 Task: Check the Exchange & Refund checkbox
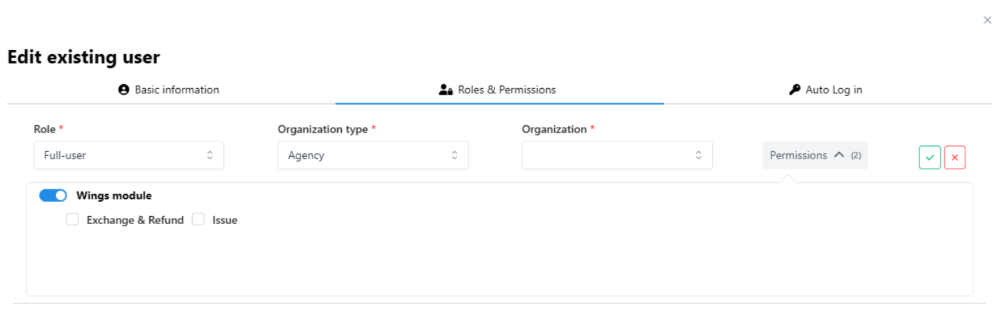[x=73, y=219]
